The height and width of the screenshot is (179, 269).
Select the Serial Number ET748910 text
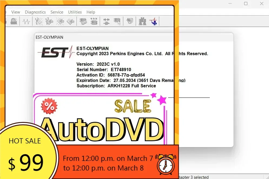pyautogui.click(x=104, y=69)
